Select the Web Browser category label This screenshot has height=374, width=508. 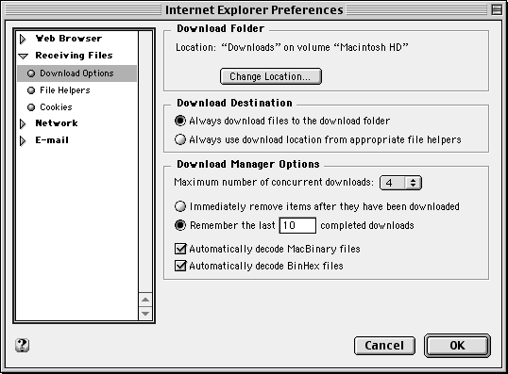(68, 39)
